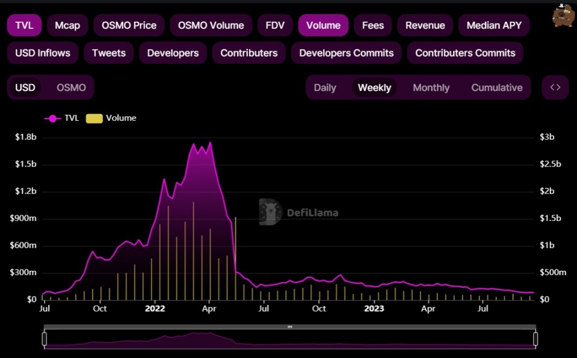Click the left handle of the range selector
The image size is (577, 358).
click(x=45, y=338)
